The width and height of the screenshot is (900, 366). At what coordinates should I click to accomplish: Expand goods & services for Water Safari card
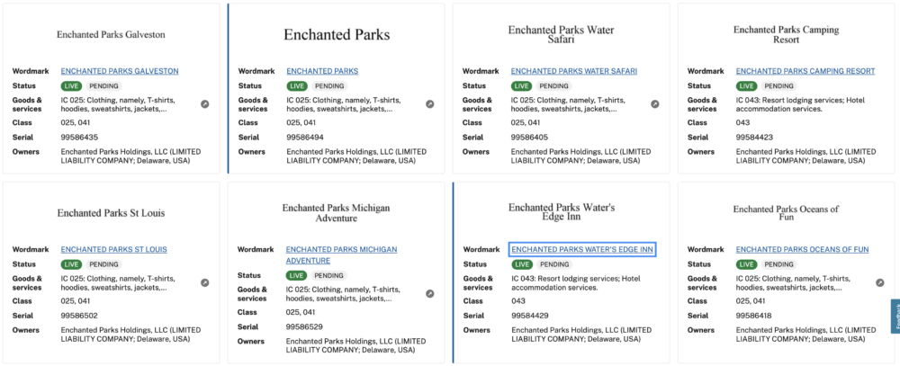coord(655,104)
